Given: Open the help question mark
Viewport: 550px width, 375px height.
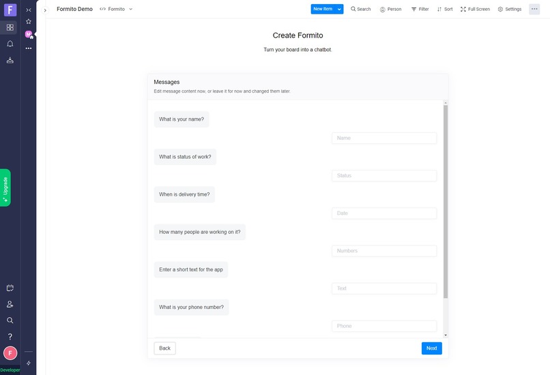Looking at the screenshot, I should click(10, 336).
